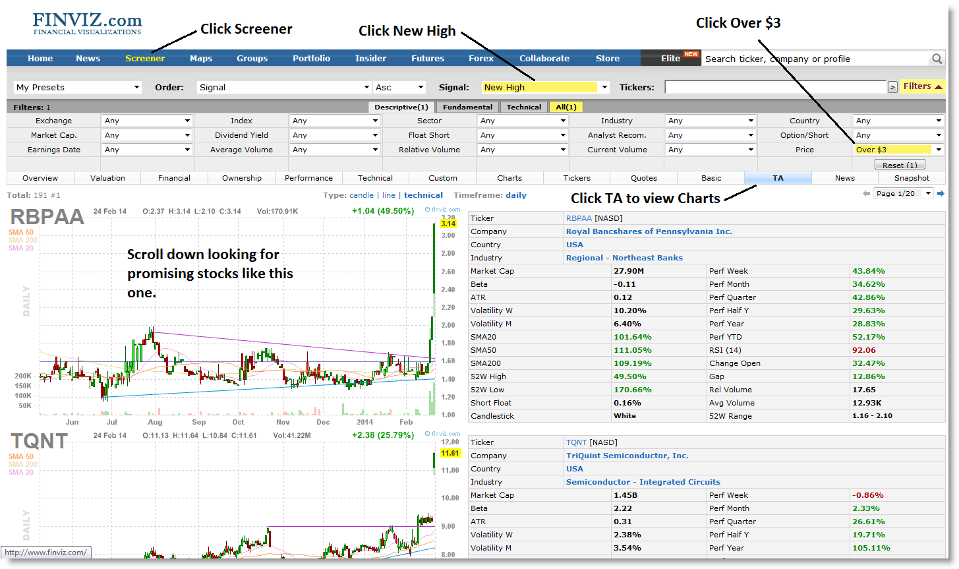
Task: Switch chart type to candle
Action: tap(361, 195)
